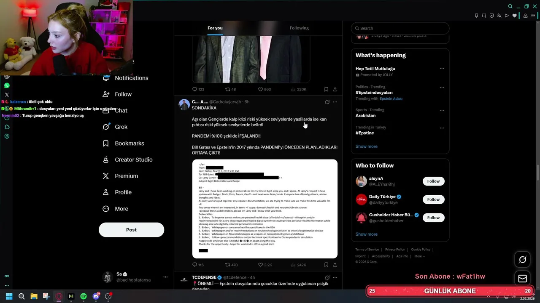Click the Post button

pyautogui.click(x=131, y=230)
